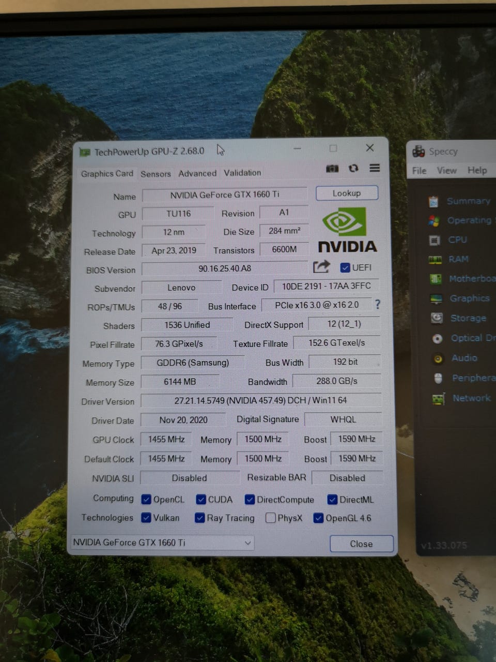Viewport: 496px width, 662px height.
Task: Open the Speccy File menu
Action: [419, 171]
